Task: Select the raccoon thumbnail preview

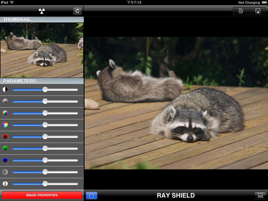Action: [42, 50]
